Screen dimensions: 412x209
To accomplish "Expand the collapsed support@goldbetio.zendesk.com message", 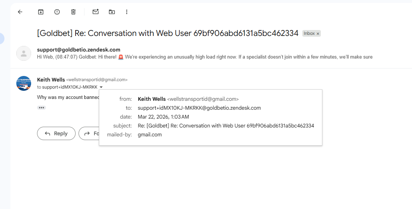I will tap(205, 53).
